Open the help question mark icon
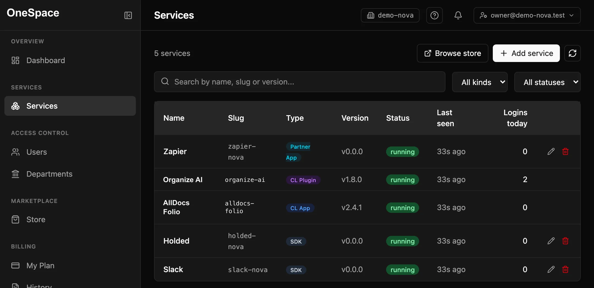Image resolution: width=594 pixels, height=288 pixels. click(435, 15)
